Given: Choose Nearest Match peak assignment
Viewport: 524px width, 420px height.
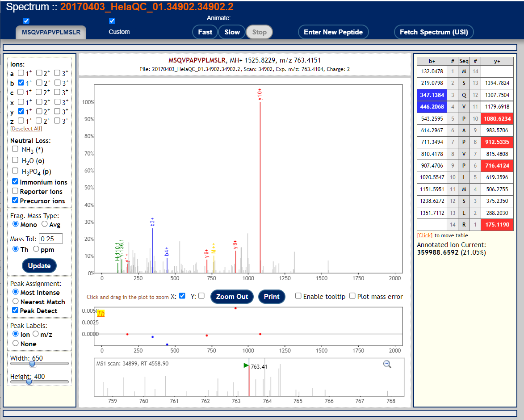Looking at the screenshot, I should (15, 301).
